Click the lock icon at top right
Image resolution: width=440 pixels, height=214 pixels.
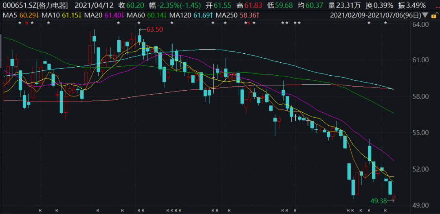click(433, 15)
